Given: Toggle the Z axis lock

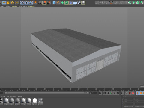Looking at the screenshot, I should (31, 3).
